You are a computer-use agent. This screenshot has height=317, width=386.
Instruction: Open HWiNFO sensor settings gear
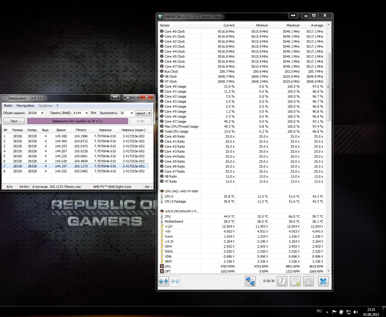[x=309, y=281]
